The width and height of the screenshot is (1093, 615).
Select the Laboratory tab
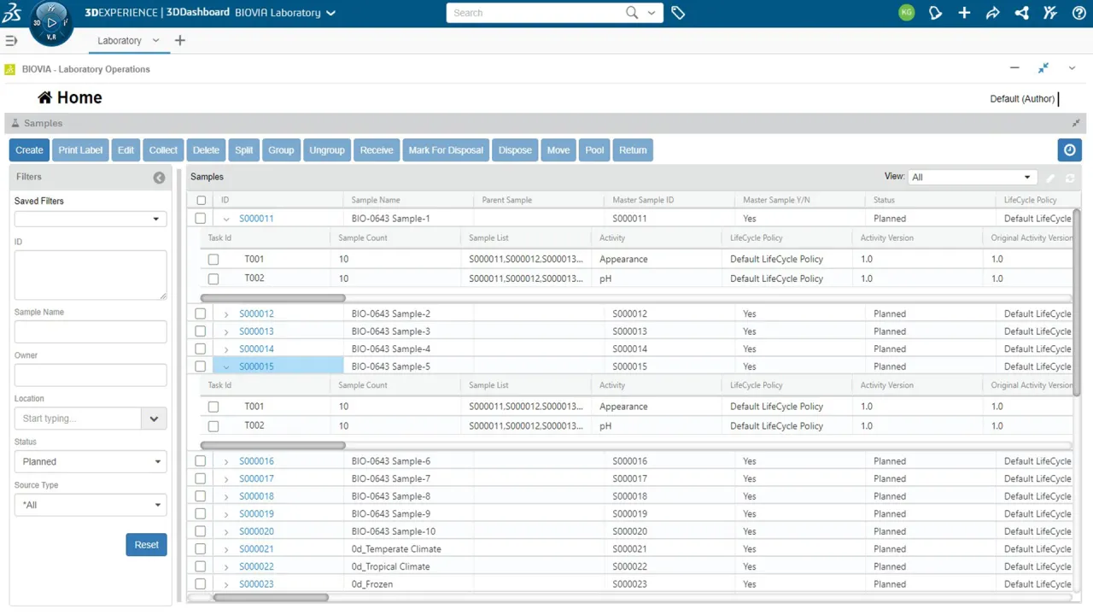coord(120,40)
